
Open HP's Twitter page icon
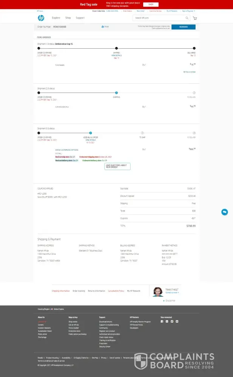[172, 322]
